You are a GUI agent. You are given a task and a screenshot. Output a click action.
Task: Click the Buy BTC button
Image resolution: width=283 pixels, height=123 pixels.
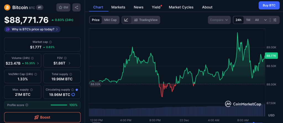[x=269, y=5]
